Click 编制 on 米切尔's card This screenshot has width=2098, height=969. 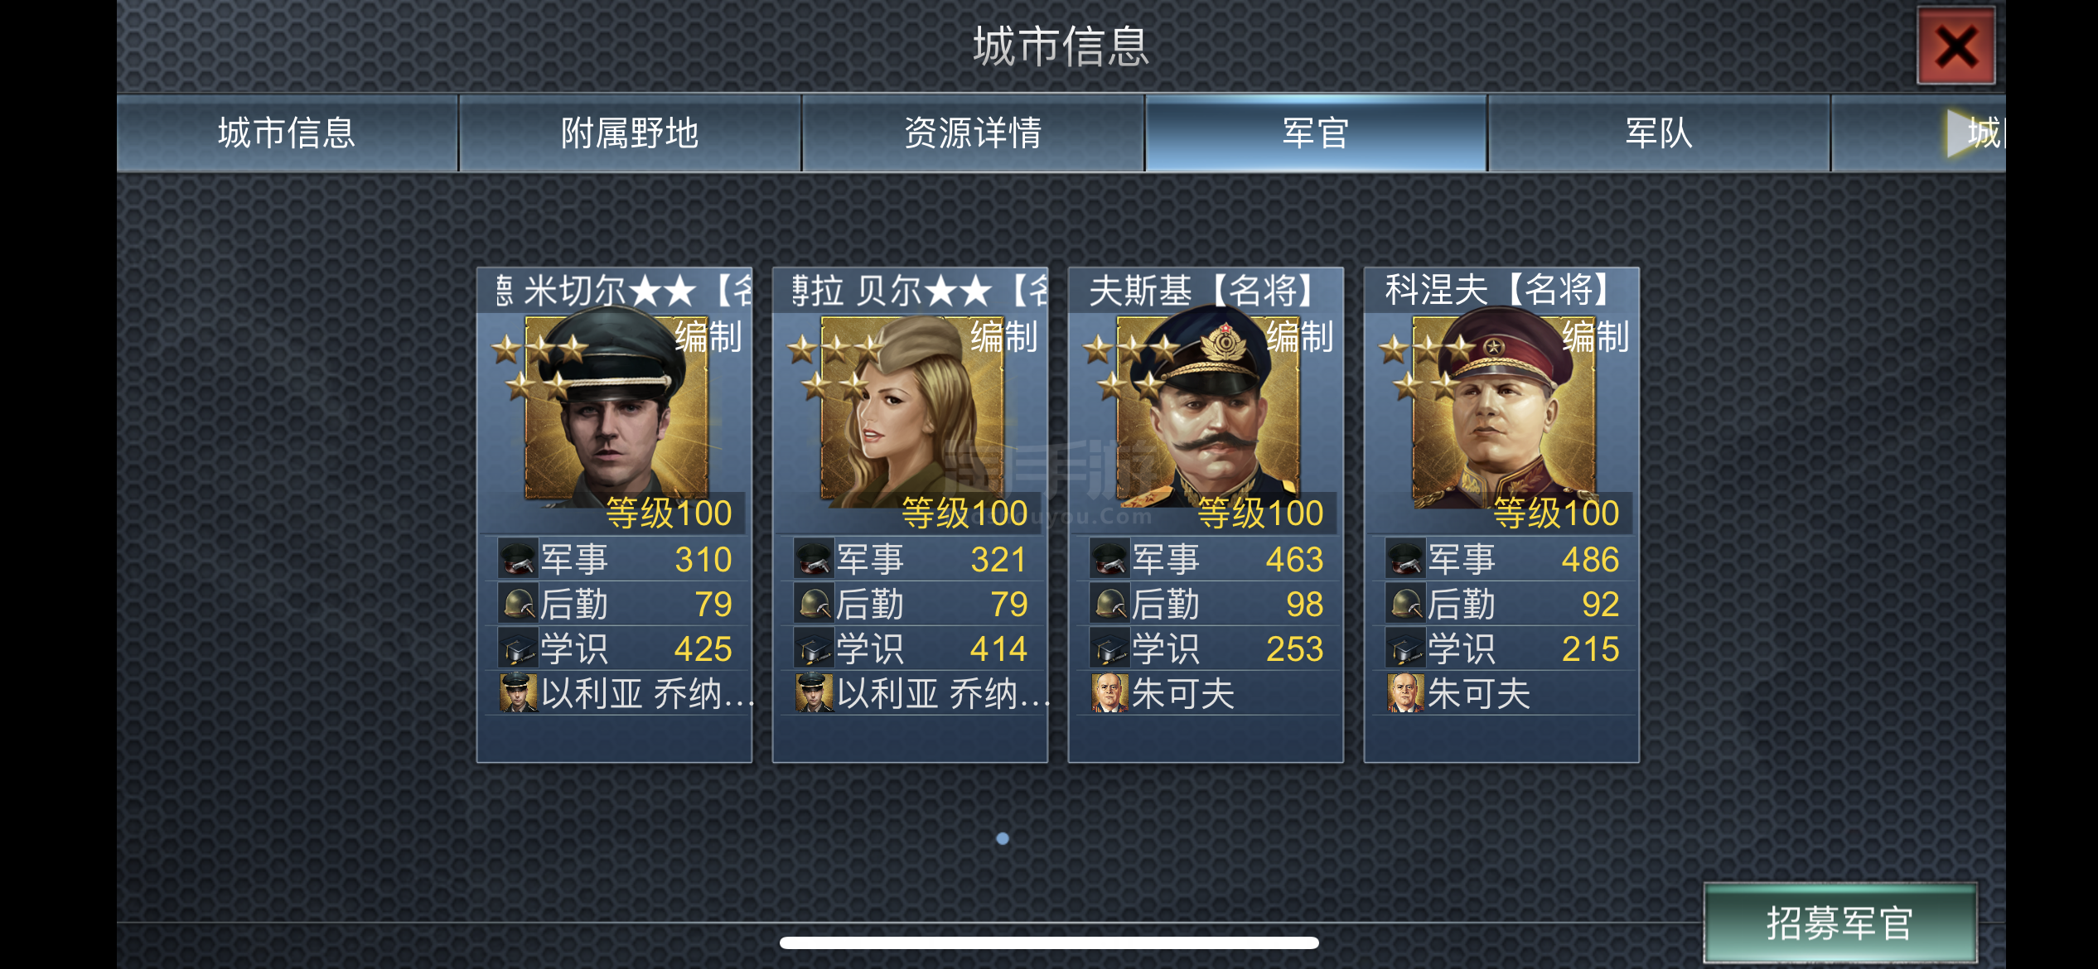pos(708,337)
